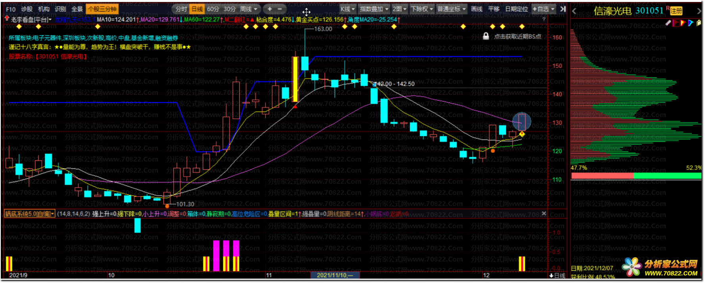
Task: Switch to 分时 intraday chart
Action: [x=181, y=9]
